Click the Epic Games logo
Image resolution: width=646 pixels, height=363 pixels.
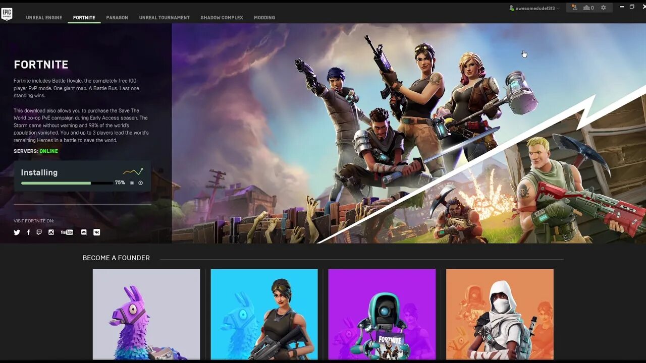point(7,14)
